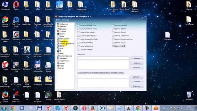Enable the Удалить Recent checkbox

click(x=113, y=32)
